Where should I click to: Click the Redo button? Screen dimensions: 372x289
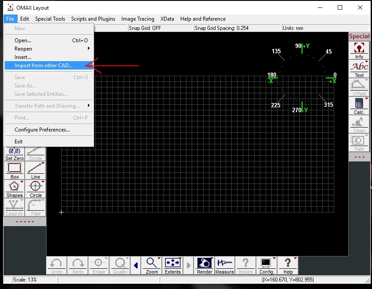point(78,266)
